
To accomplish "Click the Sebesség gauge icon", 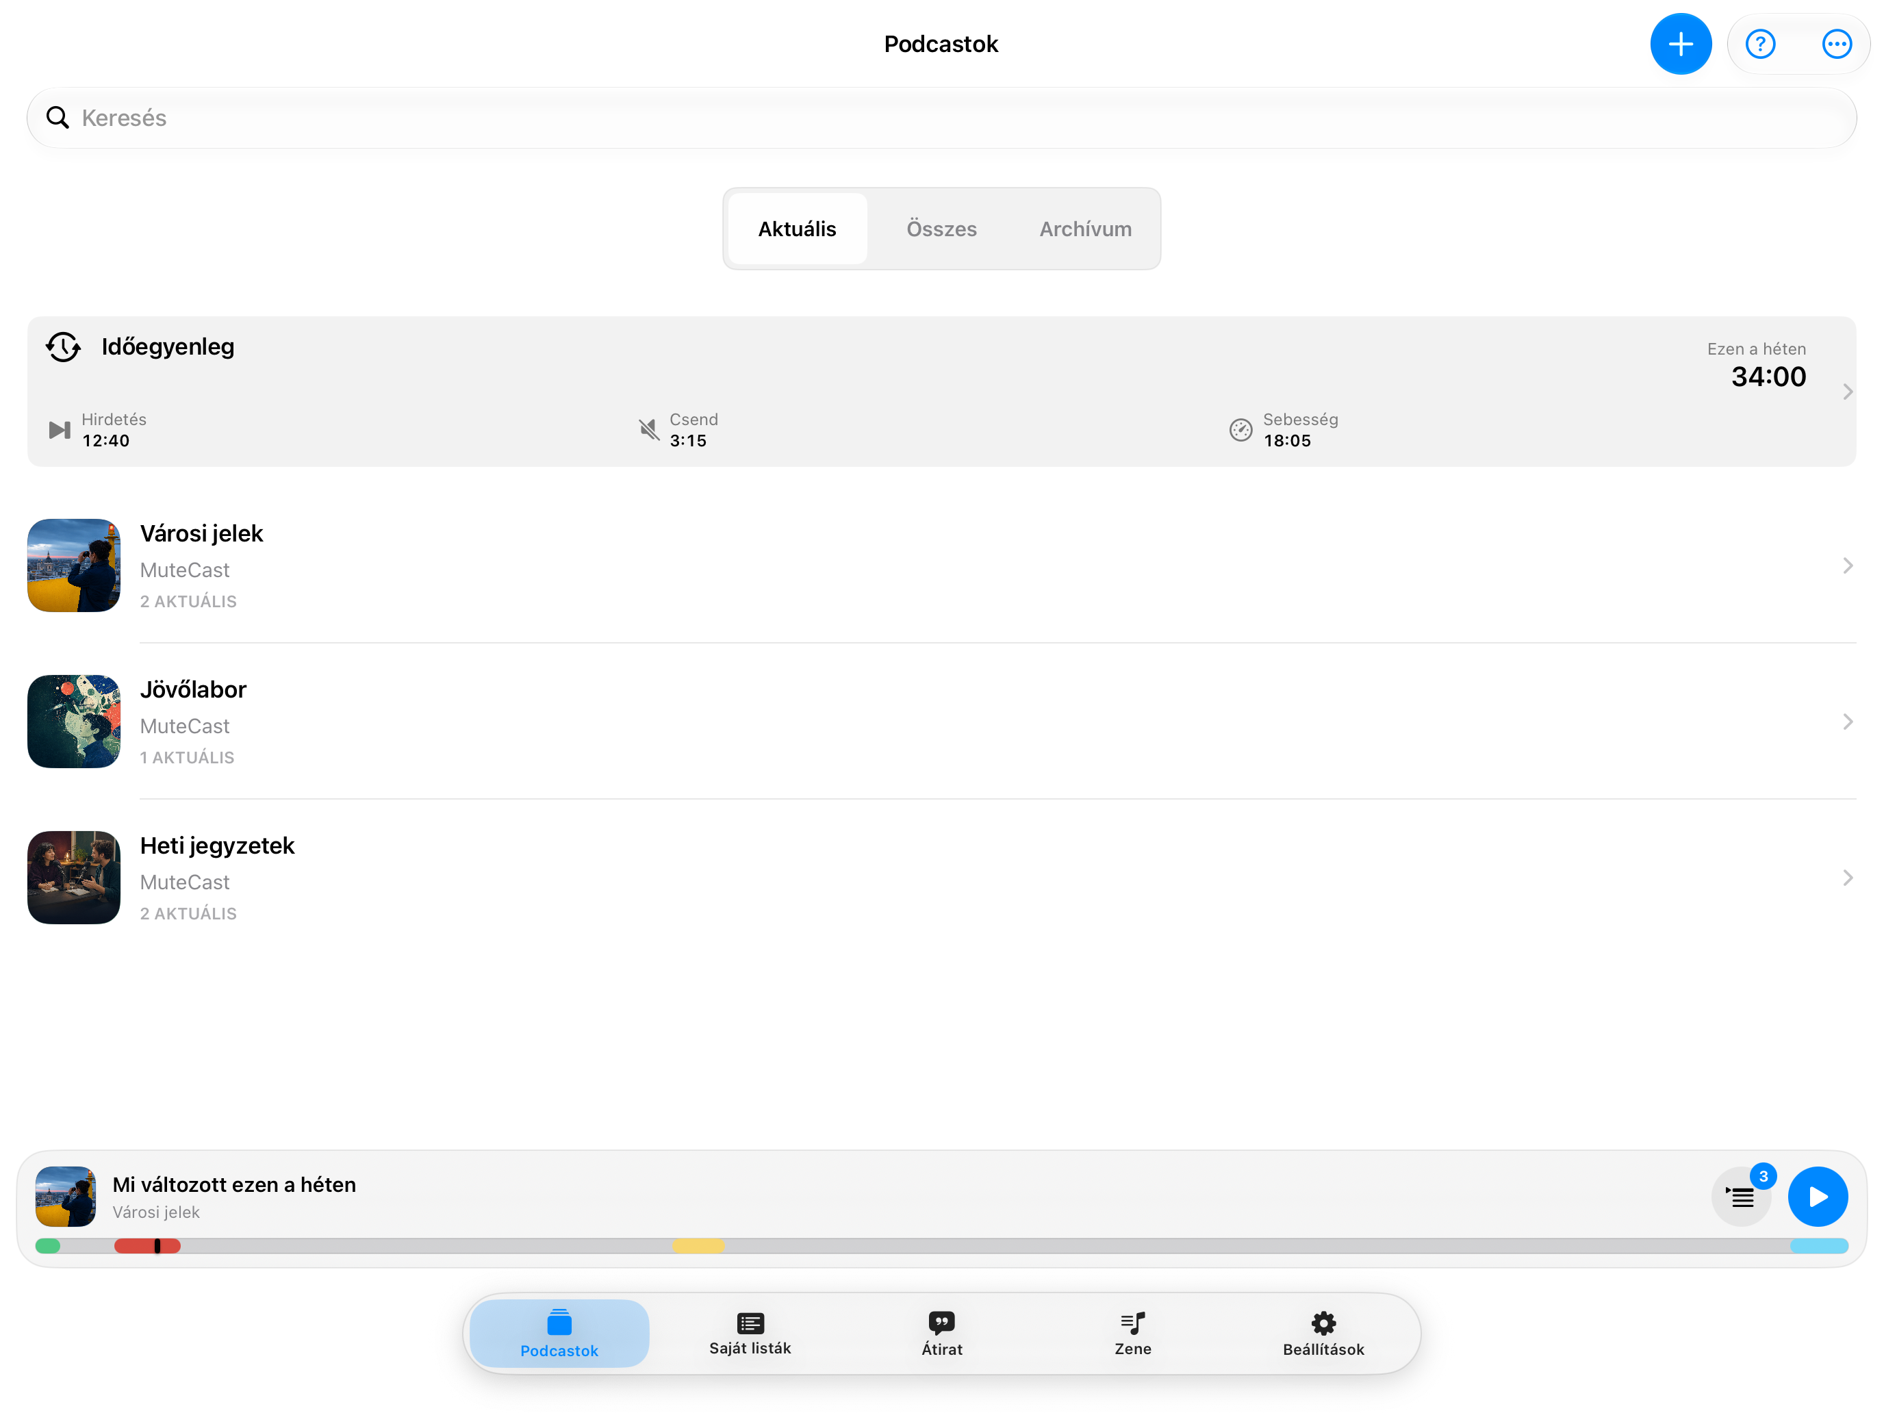I will pos(1240,430).
